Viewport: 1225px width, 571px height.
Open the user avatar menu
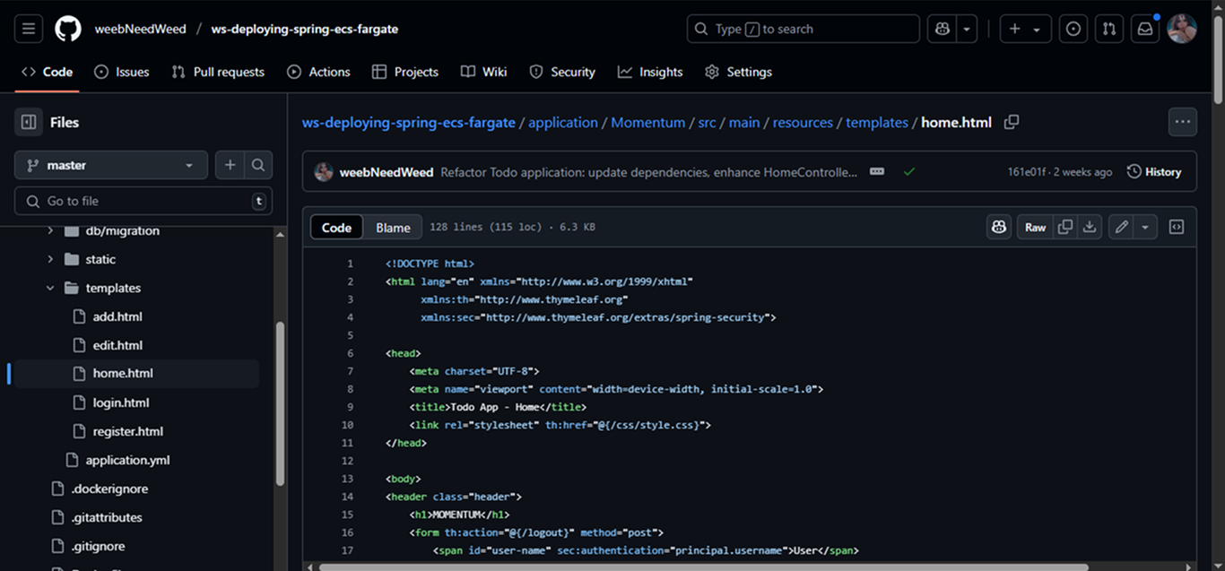coord(1182,29)
